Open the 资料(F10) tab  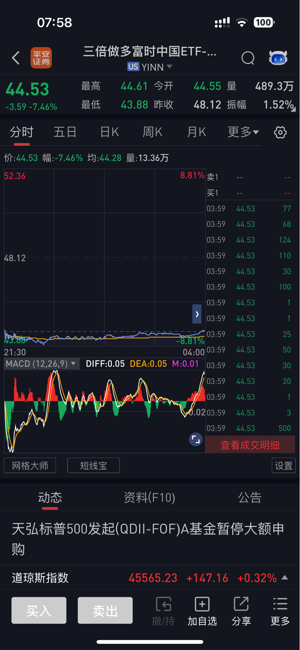point(149,497)
